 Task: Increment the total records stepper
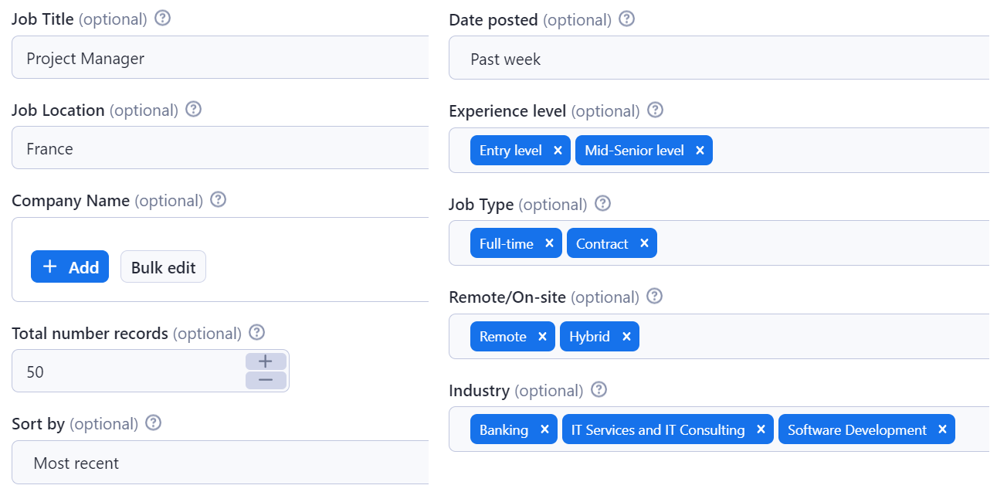(x=265, y=361)
